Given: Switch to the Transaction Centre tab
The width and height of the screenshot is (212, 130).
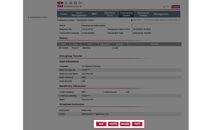Looking at the screenshot, I should [x=126, y=14].
